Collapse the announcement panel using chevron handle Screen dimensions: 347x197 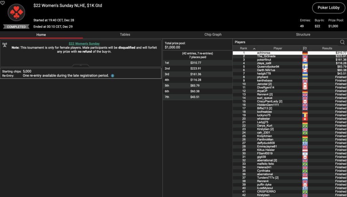(81, 65)
